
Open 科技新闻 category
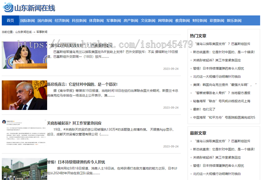pos(79,21)
